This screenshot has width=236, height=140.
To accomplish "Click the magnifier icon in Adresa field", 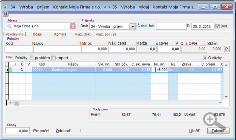I will point(9,26).
